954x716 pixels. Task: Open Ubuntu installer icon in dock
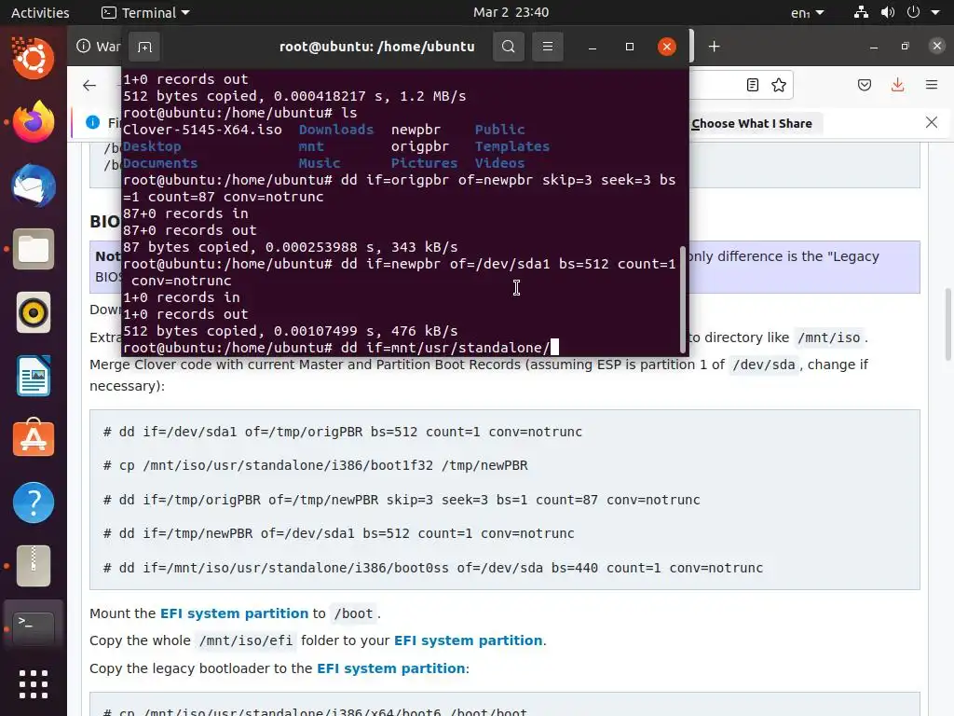click(33, 58)
